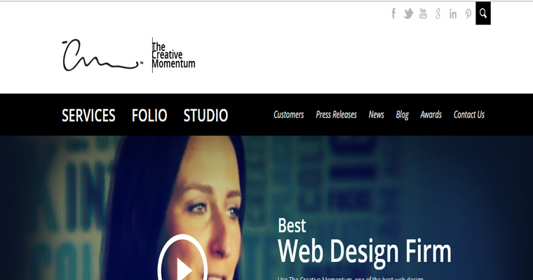Image resolution: width=533 pixels, height=280 pixels.
Task: Visit the News link
Action: [x=377, y=115]
